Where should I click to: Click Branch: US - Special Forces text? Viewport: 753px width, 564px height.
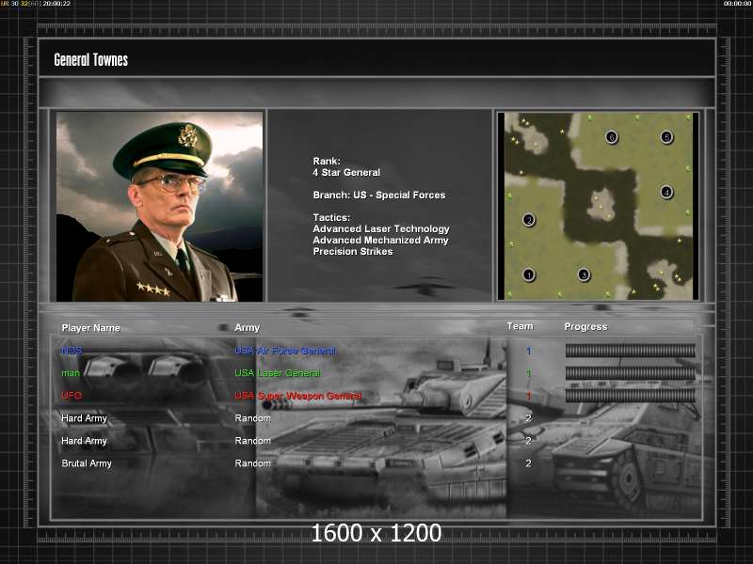pos(379,196)
